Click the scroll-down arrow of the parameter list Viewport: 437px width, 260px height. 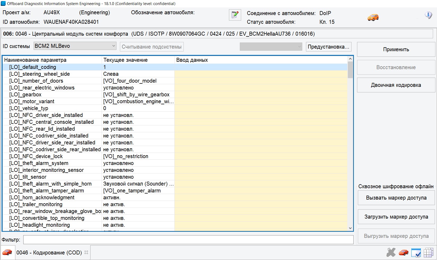(x=350, y=228)
